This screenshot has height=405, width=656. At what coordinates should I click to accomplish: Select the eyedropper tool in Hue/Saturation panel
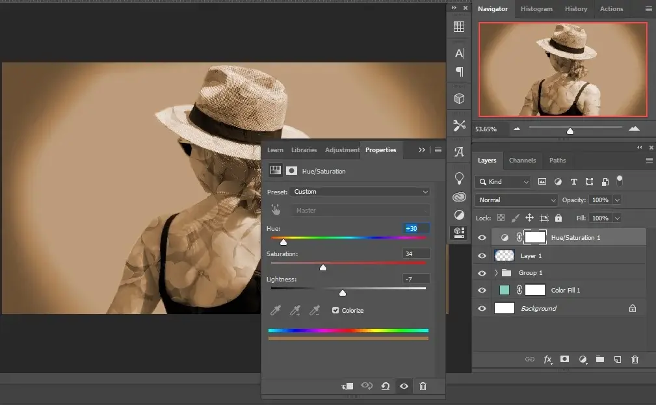[275, 310]
